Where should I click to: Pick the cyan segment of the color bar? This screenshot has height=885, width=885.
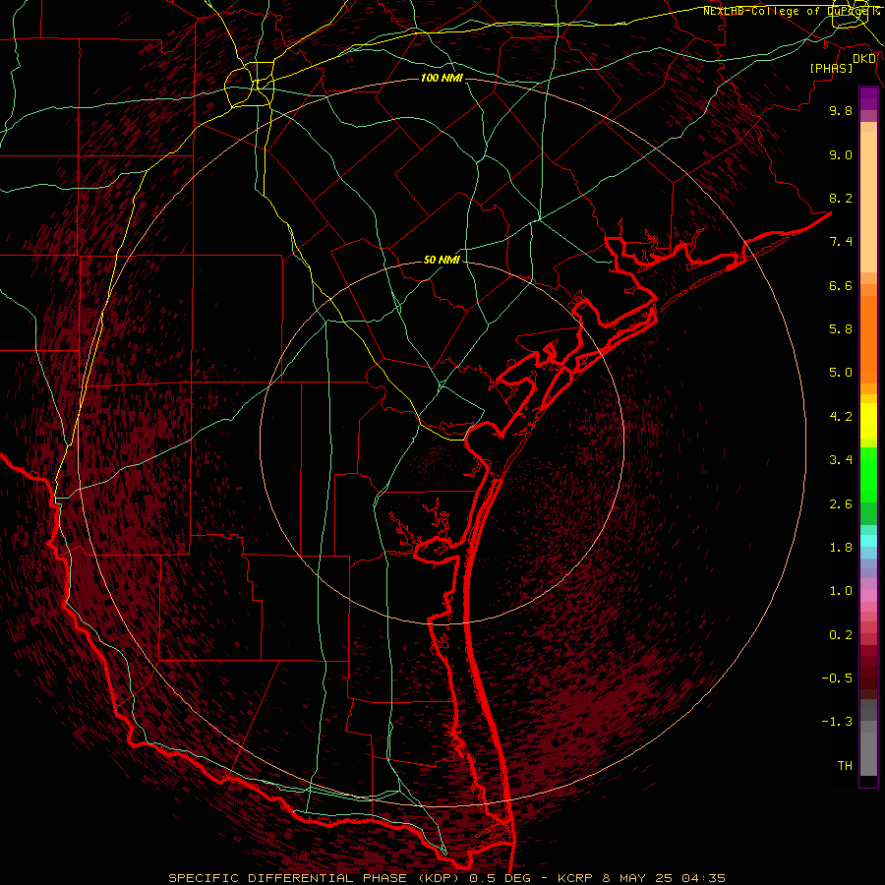click(868, 541)
